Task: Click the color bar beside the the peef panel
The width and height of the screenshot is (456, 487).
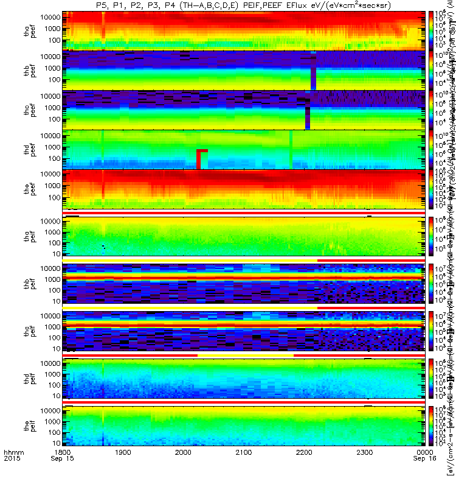Action: pyautogui.click(x=431, y=189)
